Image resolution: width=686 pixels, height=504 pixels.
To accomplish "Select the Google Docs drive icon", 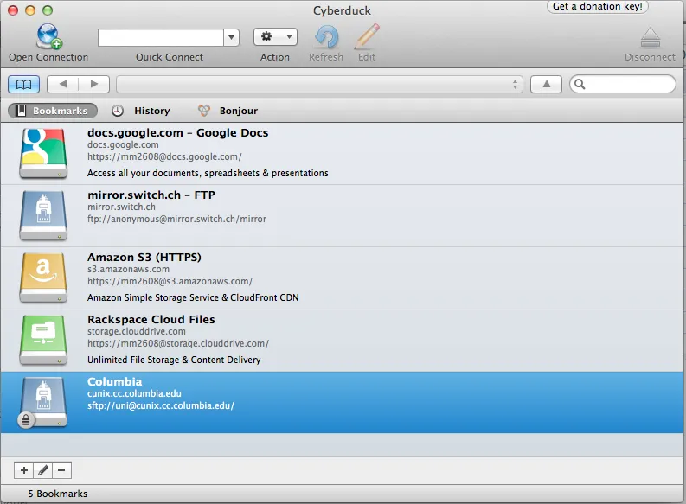I will coord(43,153).
